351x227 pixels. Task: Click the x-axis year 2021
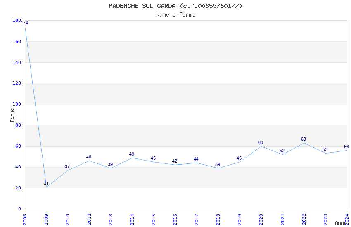tap(282, 219)
